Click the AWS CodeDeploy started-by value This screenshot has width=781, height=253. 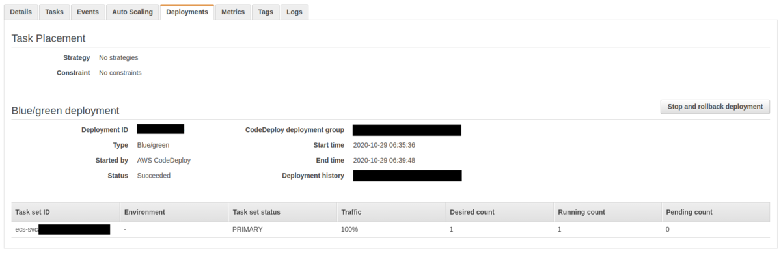pos(164,160)
